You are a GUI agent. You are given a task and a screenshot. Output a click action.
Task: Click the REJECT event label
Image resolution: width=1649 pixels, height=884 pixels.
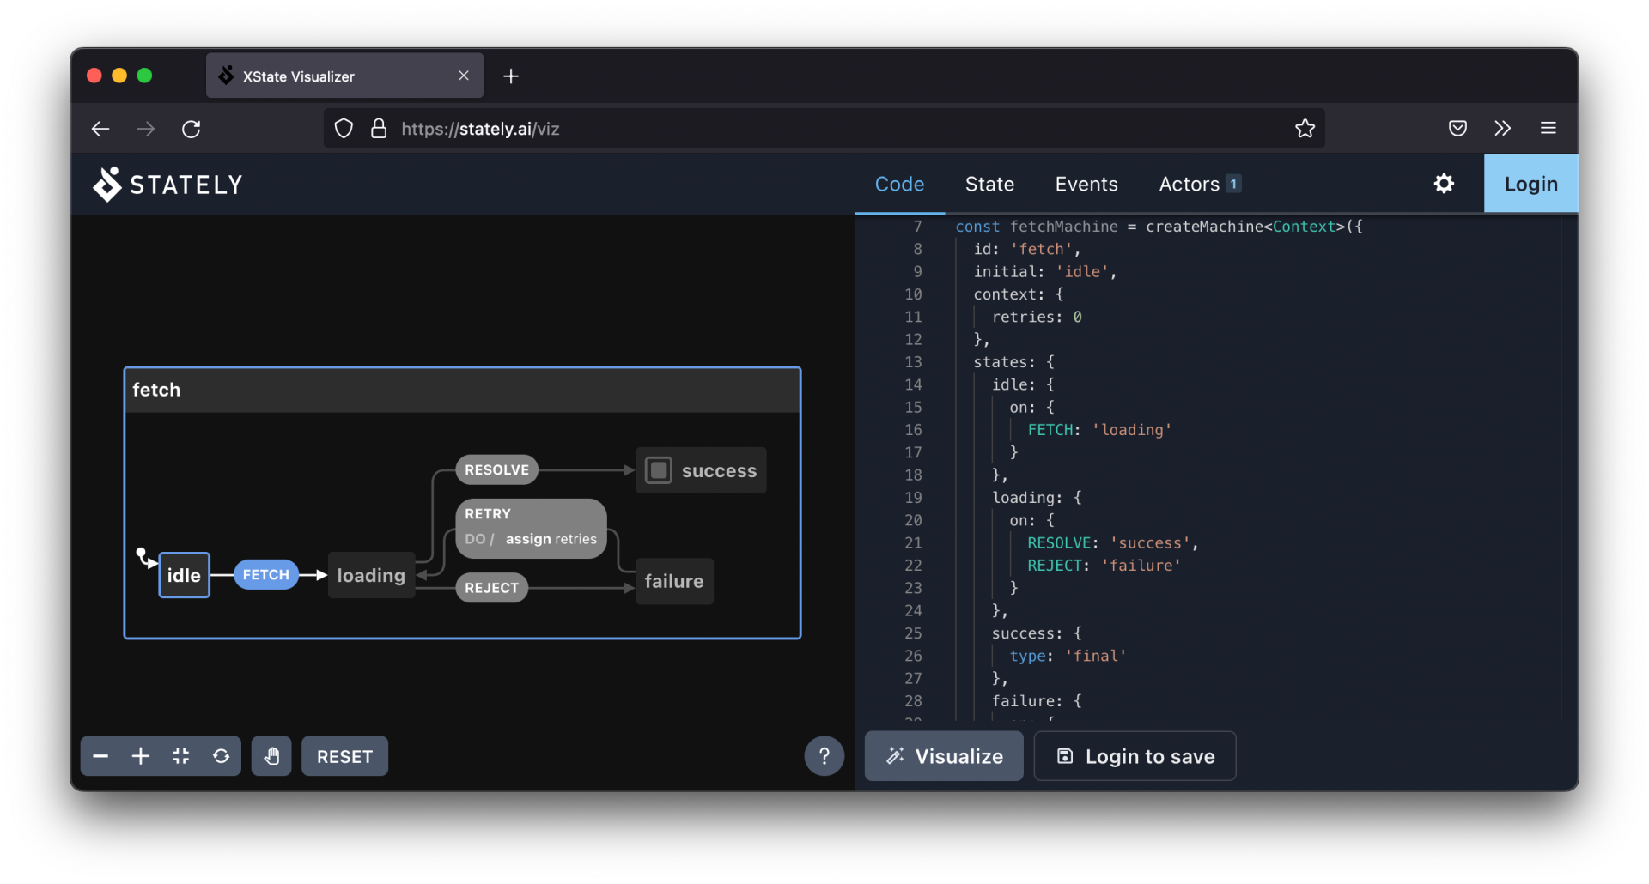point(491,588)
